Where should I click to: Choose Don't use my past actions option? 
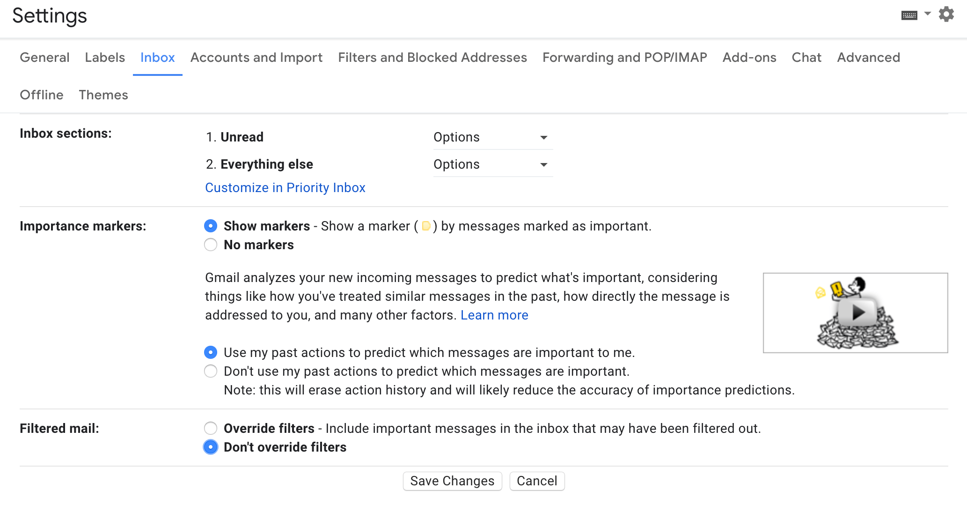[x=211, y=371]
